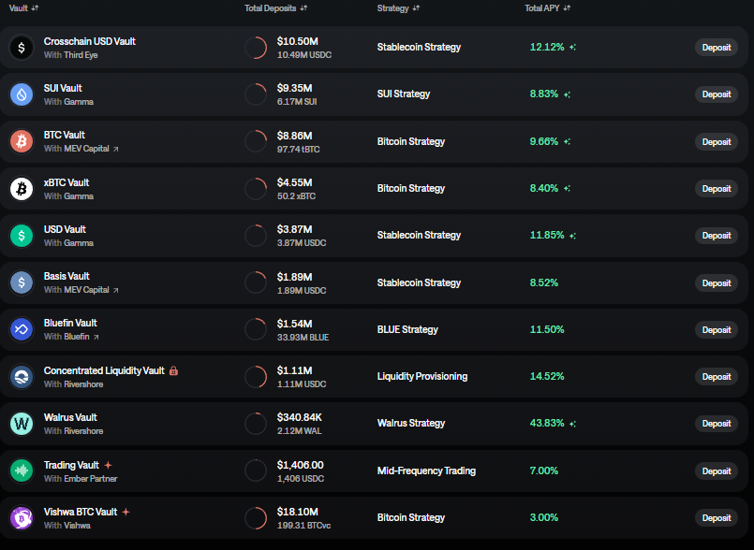
Task: Click the Walrus Strategy label
Action: coord(411,423)
